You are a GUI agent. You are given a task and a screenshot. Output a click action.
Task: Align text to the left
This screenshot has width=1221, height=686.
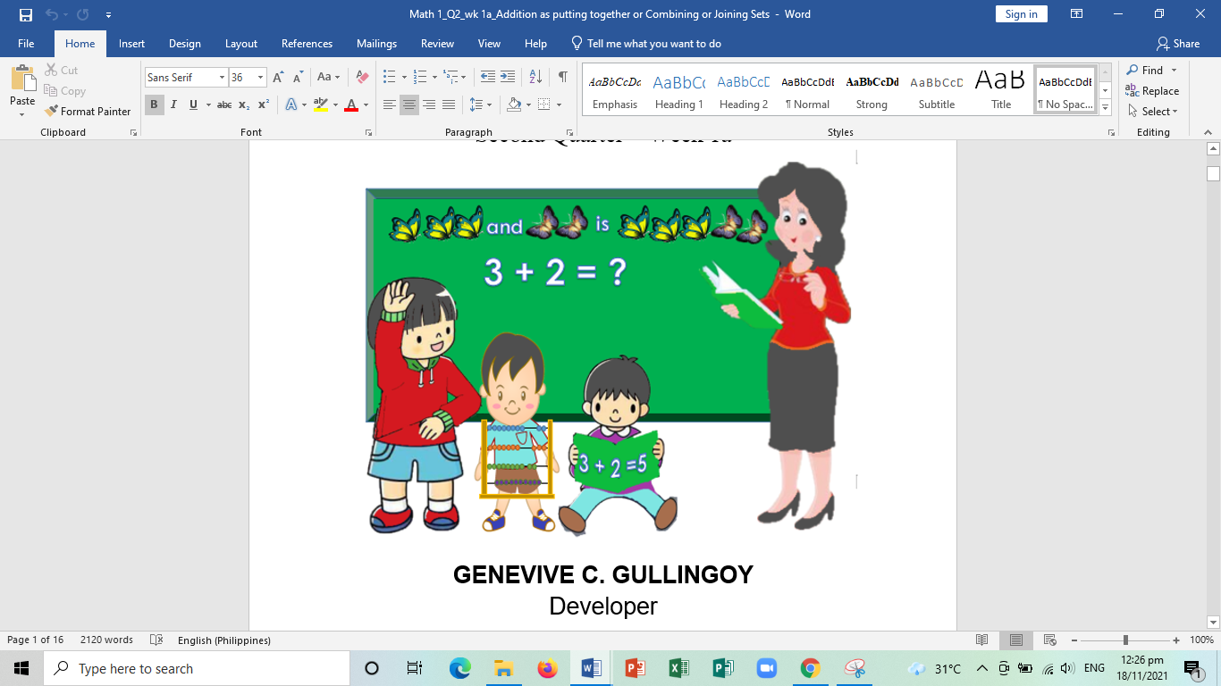[x=390, y=105]
